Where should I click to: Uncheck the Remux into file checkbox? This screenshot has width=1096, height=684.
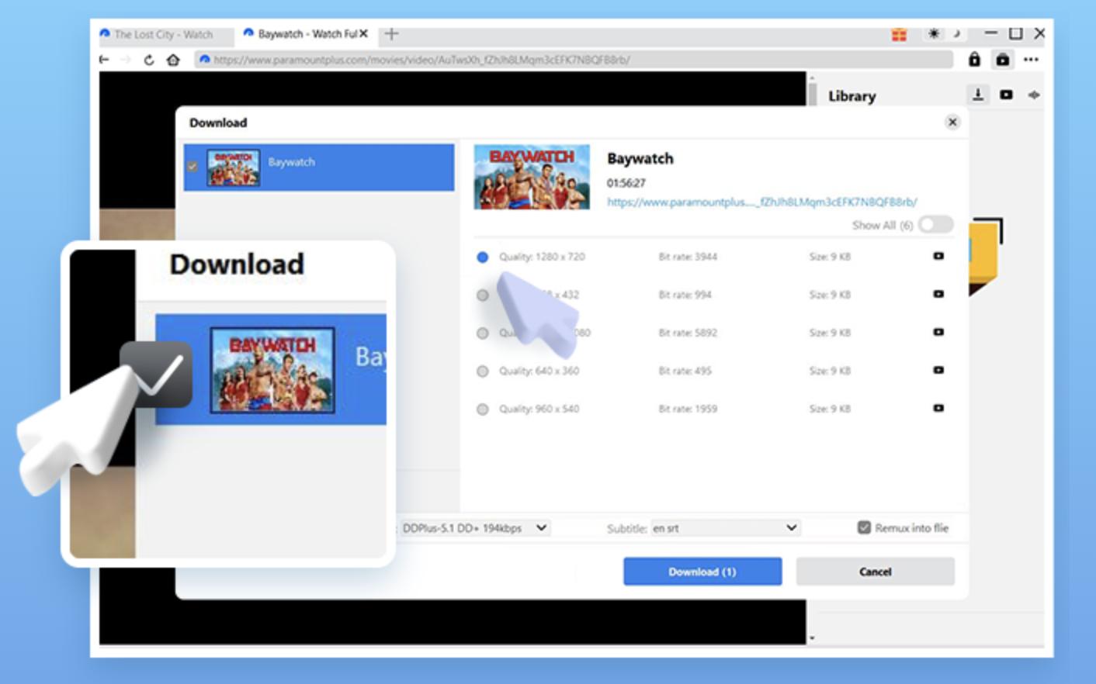(x=864, y=527)
